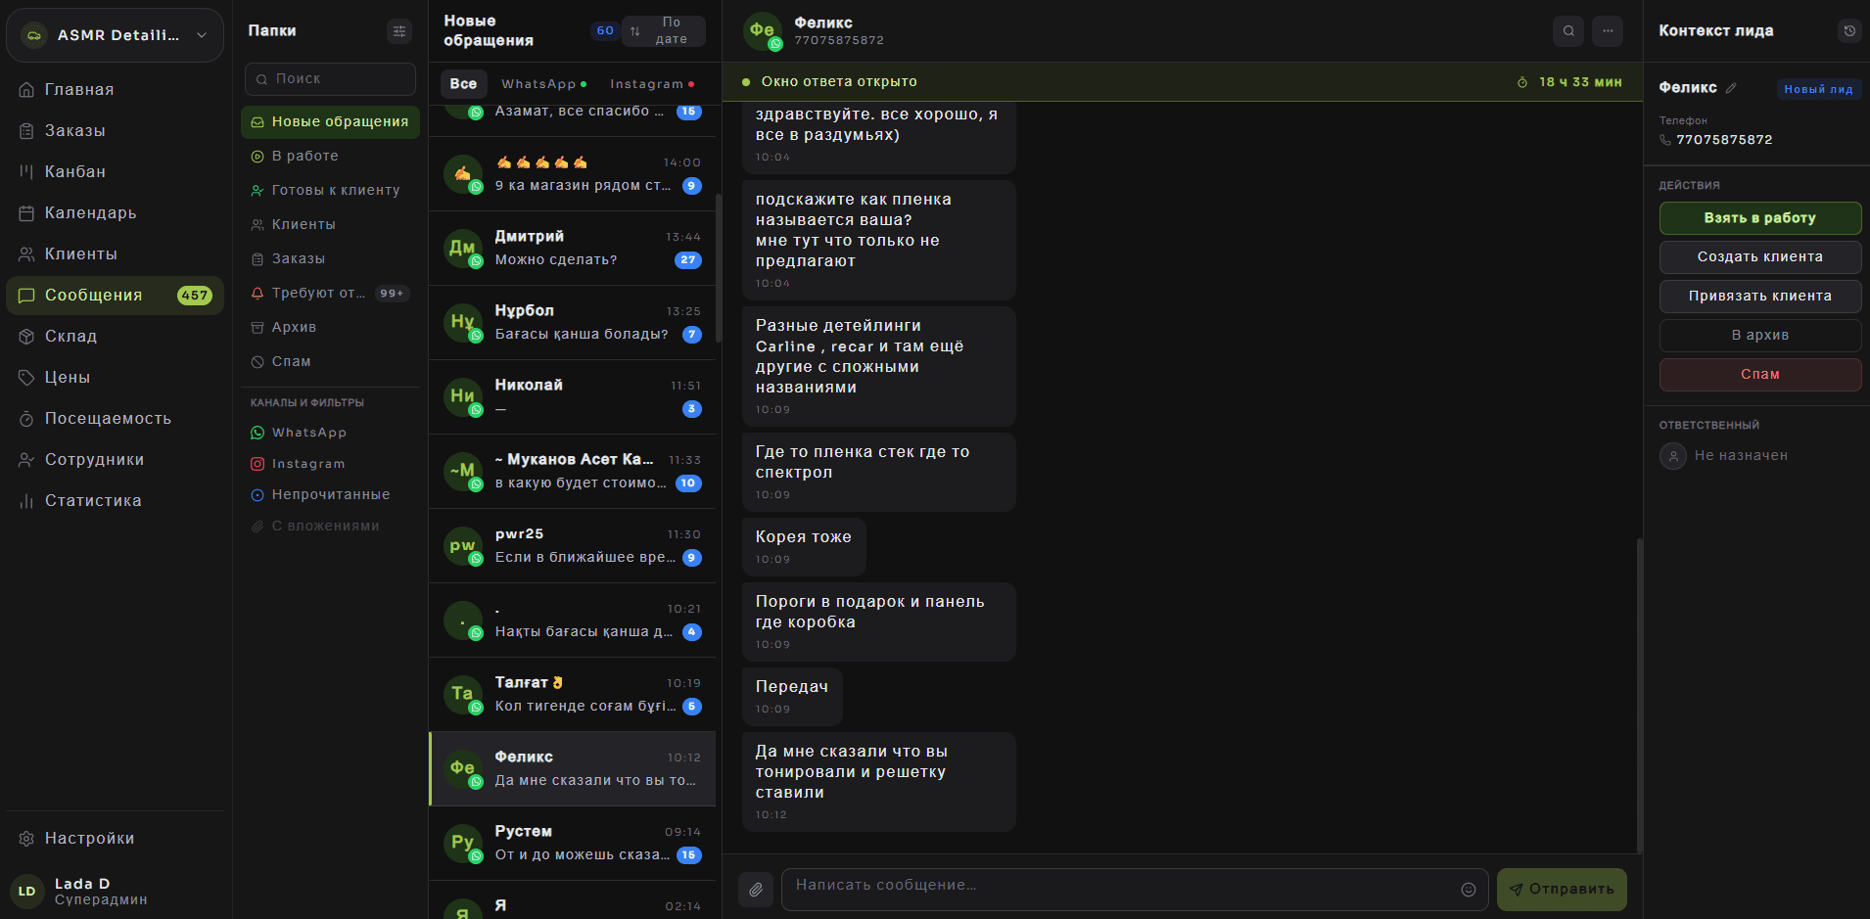Screen dimensions: 1870x919
Task: Open the Календарь section
Action: click(116, 212)
